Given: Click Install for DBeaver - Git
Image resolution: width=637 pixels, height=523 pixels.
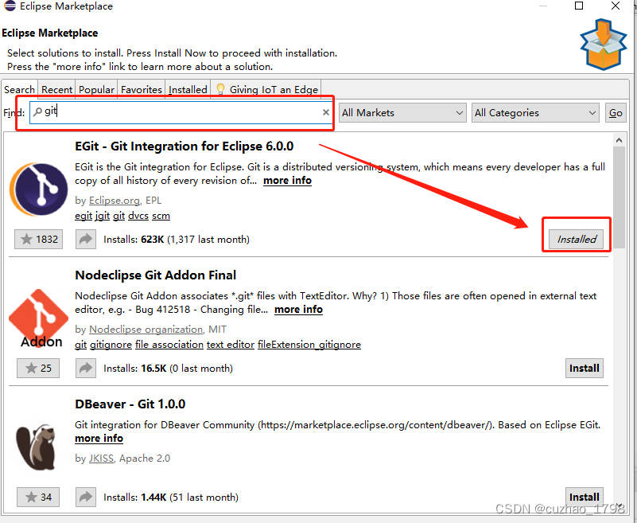Looking at the screenshot, I should 584,496.
